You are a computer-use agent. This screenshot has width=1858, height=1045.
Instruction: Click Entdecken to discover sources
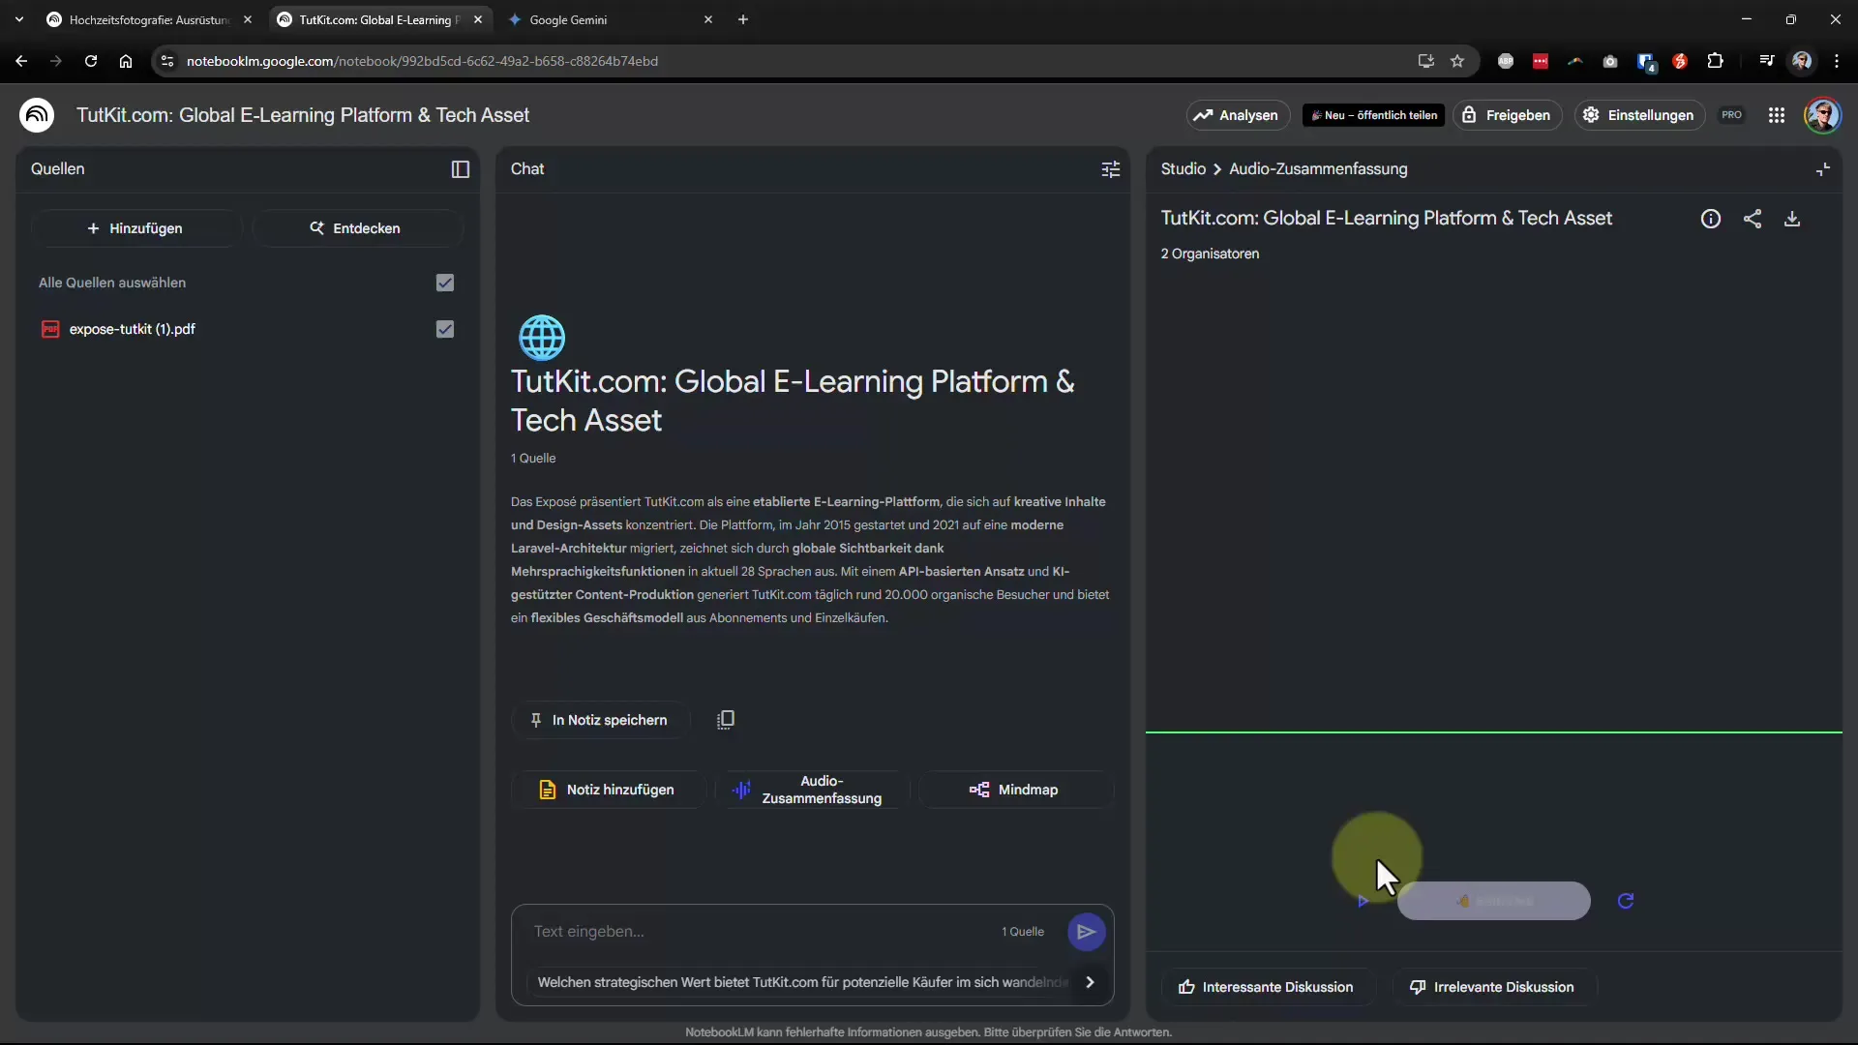pyautogui.click(x=356, y=228)
